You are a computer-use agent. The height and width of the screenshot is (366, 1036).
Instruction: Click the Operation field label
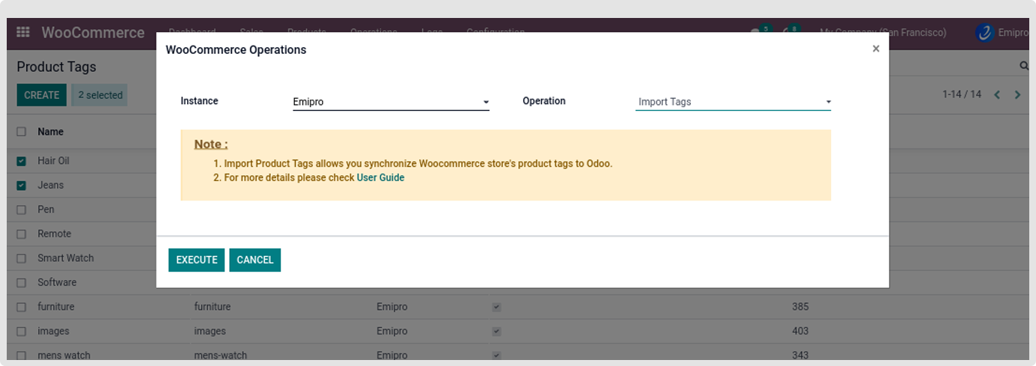tap(544, 100)
